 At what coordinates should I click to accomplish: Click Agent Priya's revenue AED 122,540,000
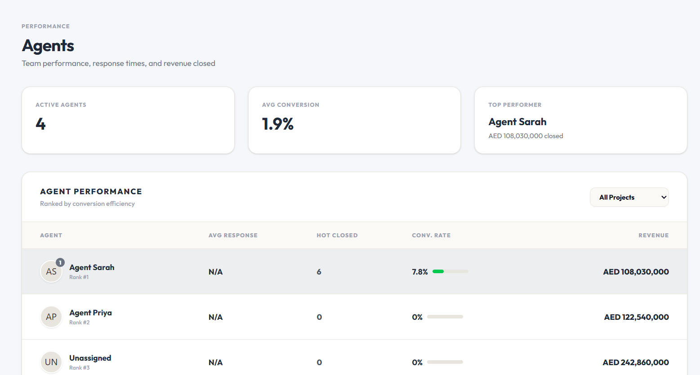tap(636, 317)
